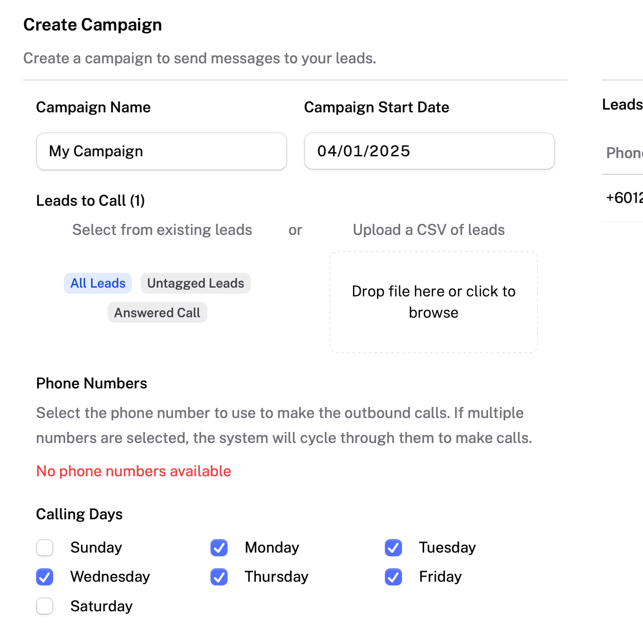Screen dimensions: 643x640
Task: Enable the Sunday checkbox
Action: (45, 548)
